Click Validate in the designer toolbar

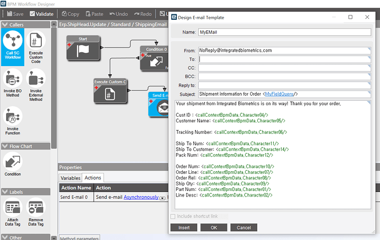[x=41, y=14]
